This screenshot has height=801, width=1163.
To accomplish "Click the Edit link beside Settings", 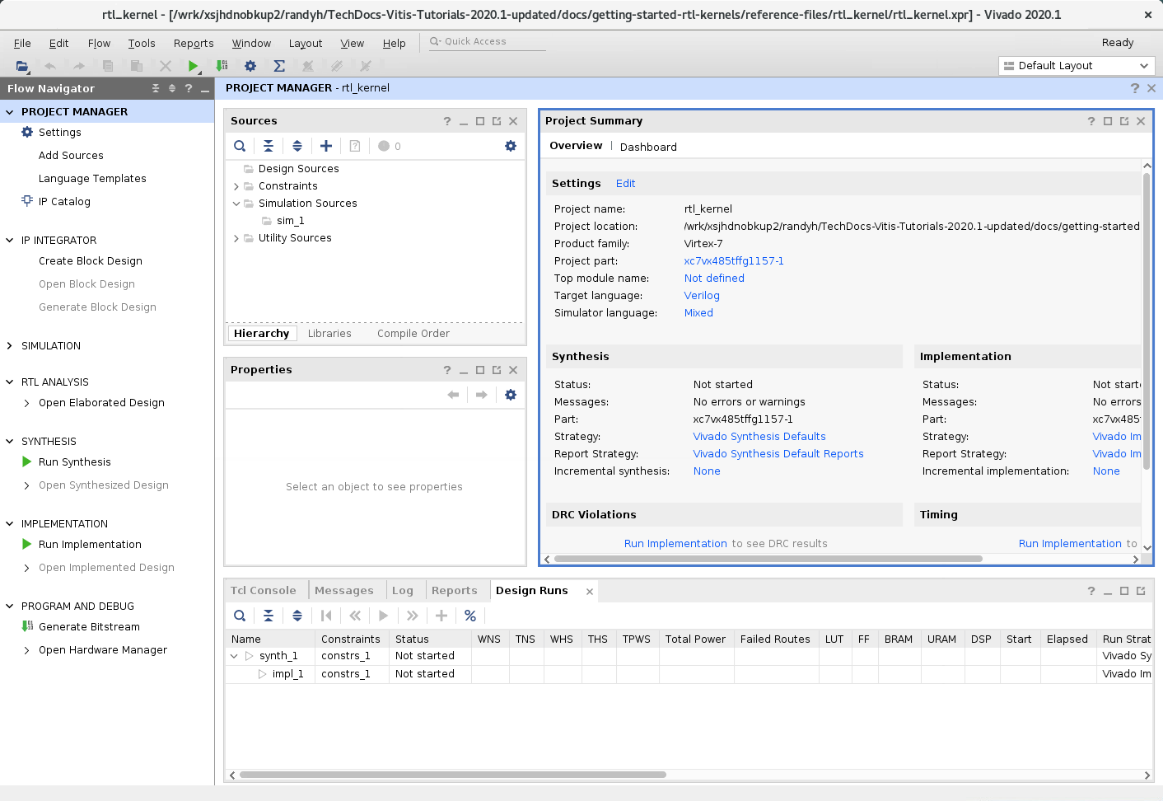I will (x=625, y=183).
